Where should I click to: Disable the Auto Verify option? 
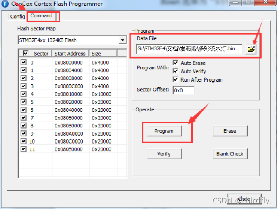[175, 71]
